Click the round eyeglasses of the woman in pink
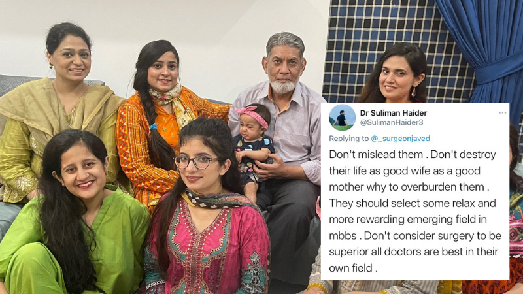This screenshot has height=294, width=523. (x=195, y=162)
